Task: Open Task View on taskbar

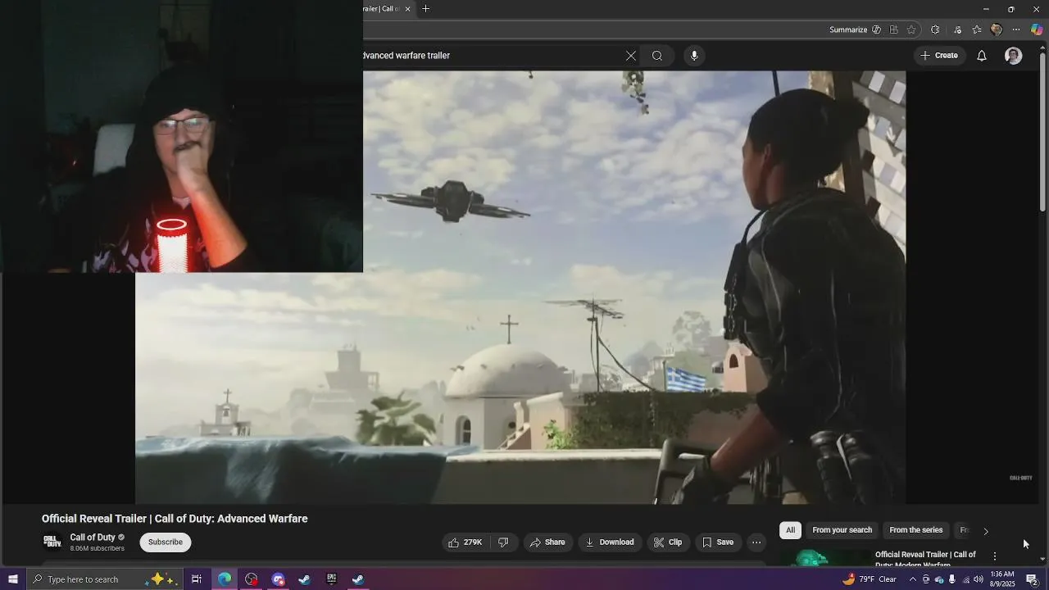Action: tap(197, 579)
